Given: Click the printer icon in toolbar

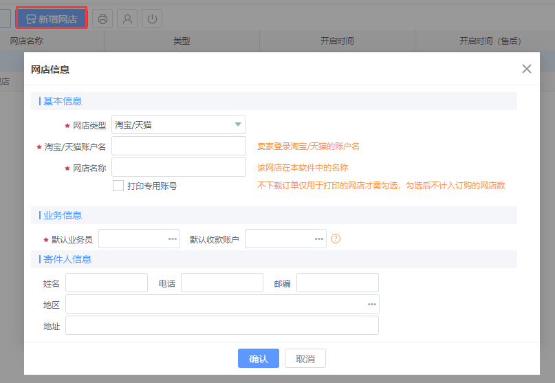Looking at the screenshot, I should click(x=102, y=19).
